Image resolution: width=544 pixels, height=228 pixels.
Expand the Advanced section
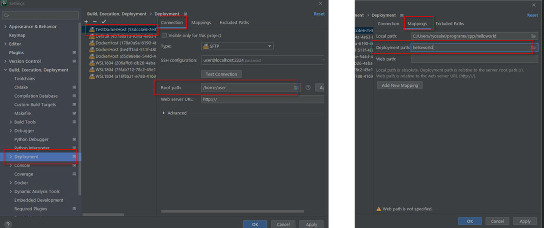(x=164, y=113)
